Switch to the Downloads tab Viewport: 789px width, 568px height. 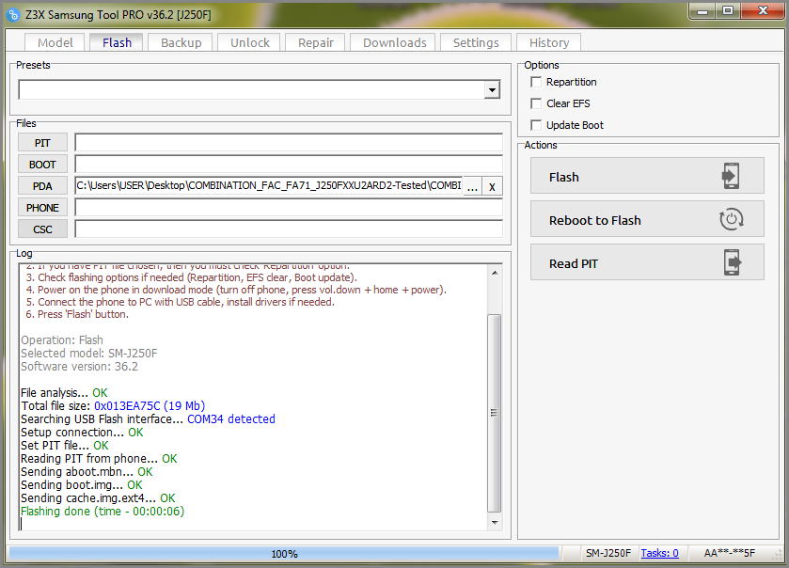pyautogui.click(x=394, y=42)
